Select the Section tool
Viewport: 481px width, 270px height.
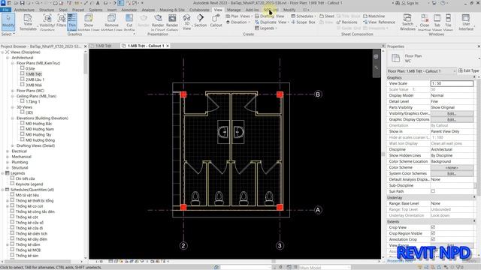[201, 21]
